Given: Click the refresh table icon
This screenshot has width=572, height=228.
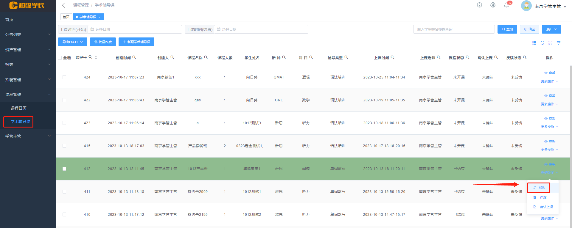Looking at the screenshot, I should click(542, 43).
